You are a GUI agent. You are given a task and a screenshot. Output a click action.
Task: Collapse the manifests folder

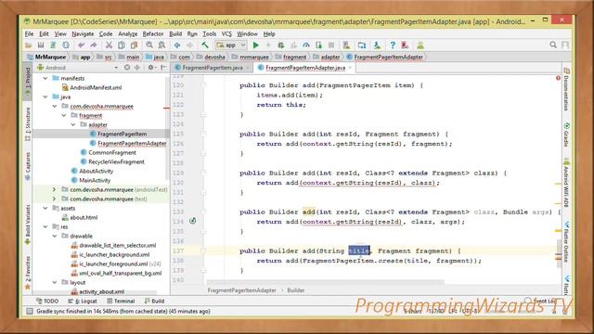tap(45, 78)
